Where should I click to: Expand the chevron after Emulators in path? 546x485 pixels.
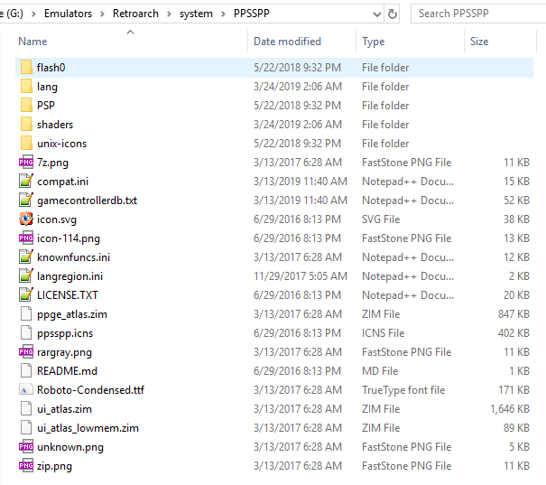pos(102,14)
